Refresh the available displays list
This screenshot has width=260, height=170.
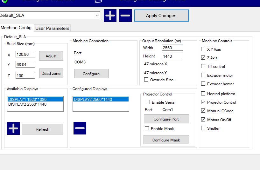pyautogui.click(x=42, y=129)
